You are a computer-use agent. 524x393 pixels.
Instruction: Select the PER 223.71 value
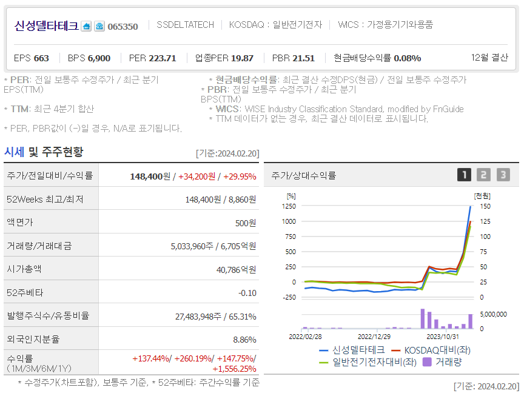pyautogui.click(x=152, y=58)
